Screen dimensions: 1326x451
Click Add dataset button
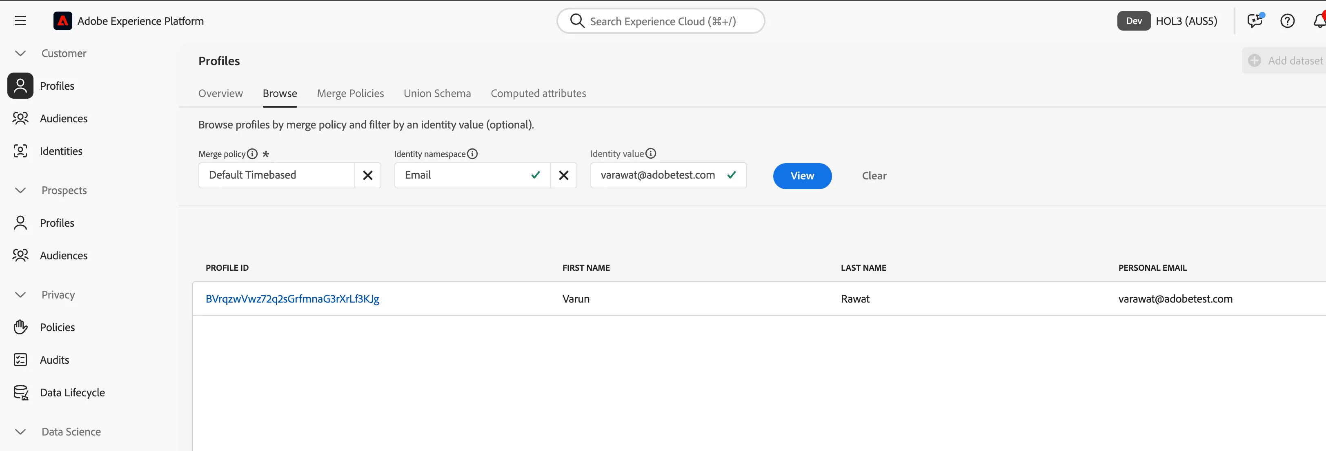(1284, 61)
